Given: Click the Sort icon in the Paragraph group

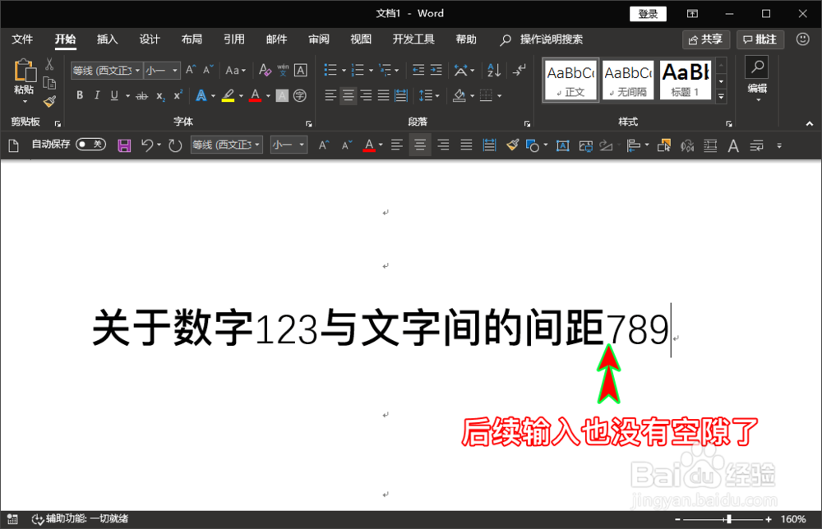Looking at the screenshot, I should coord(492,70).
